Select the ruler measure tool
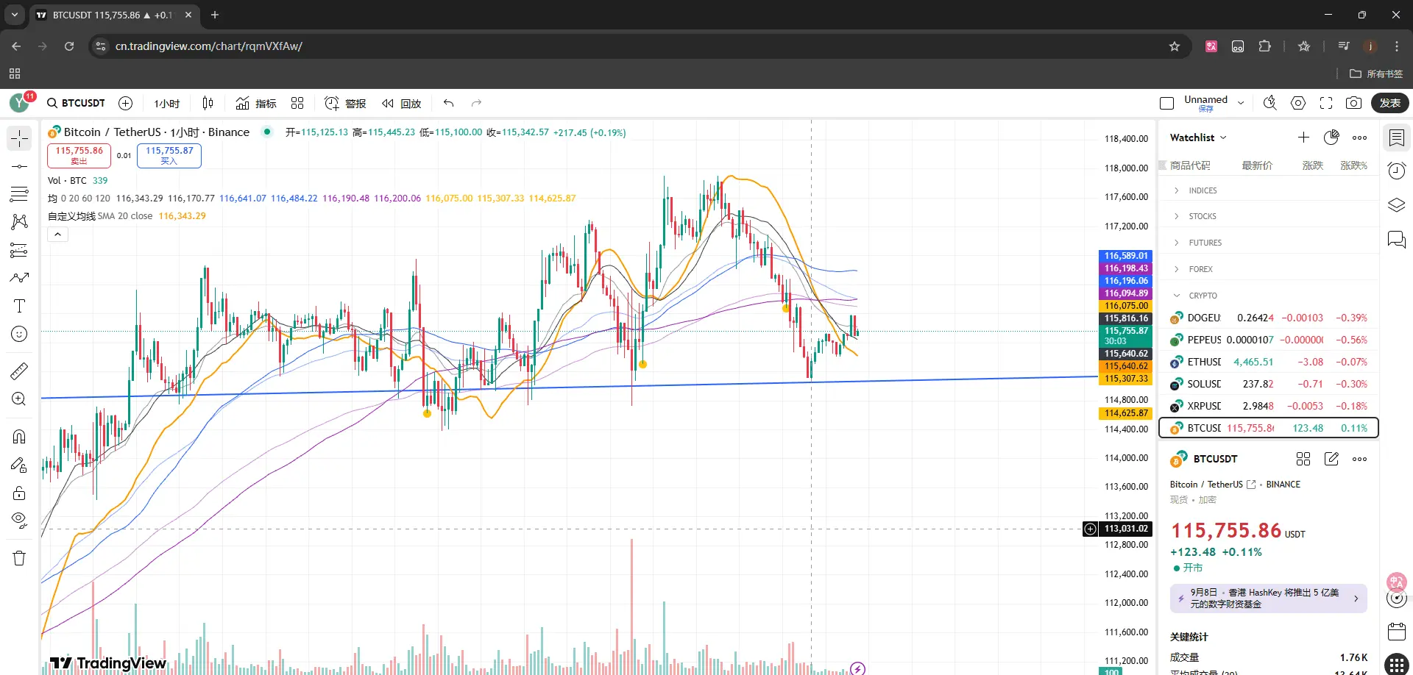 tap(19, 371)
